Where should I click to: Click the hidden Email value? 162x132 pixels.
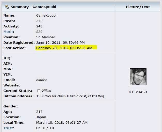pos(42,80)
